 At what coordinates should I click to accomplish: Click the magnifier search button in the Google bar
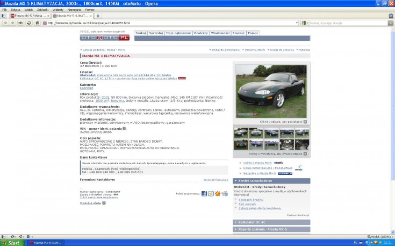[391, 23]
